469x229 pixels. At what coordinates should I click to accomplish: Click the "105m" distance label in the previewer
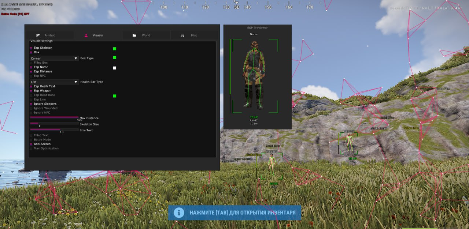point(254,124)
